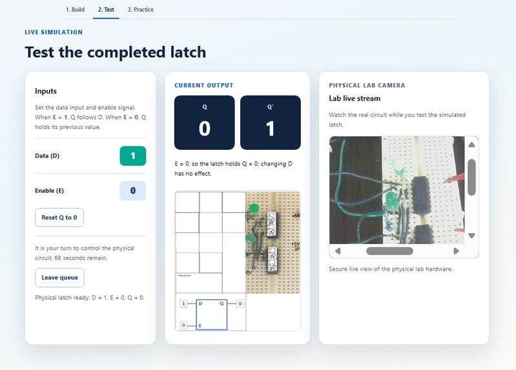
Task: Click the green LED in the diagram
Action: coord(254,209)
